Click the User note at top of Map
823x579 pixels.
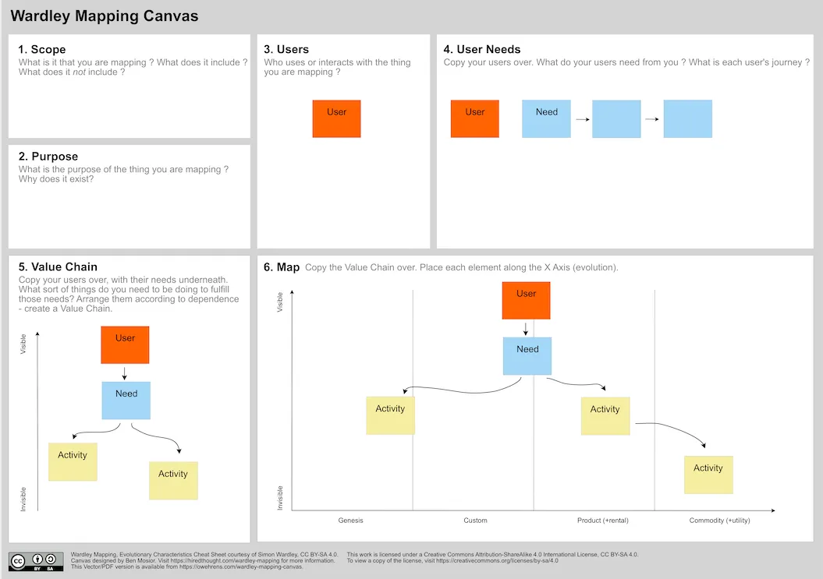click(527, 301)
